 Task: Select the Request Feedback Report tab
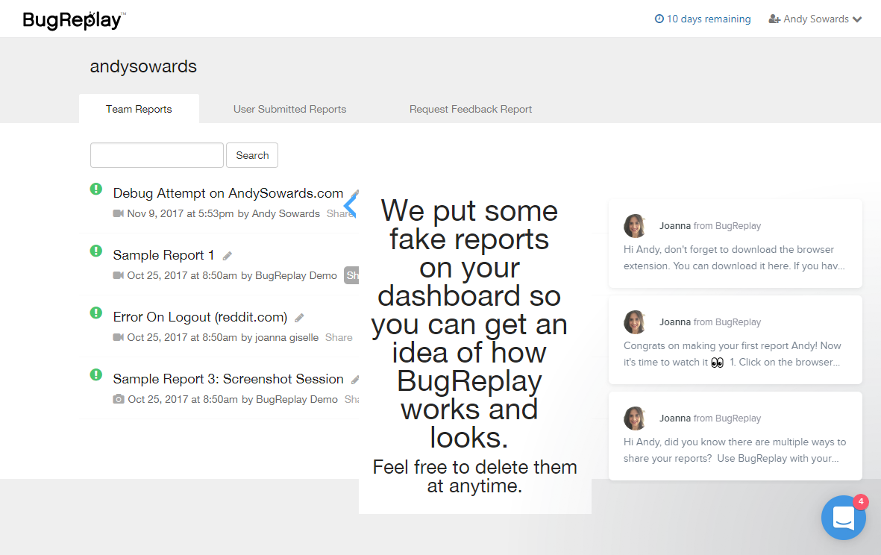[x=471, y=109]
